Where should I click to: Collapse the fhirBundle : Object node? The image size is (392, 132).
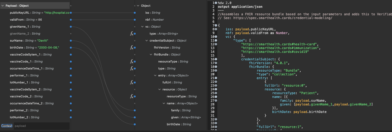[x=151, y=54]
